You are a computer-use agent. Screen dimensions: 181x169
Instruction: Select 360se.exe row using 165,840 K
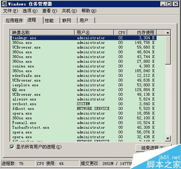point(84,71)
